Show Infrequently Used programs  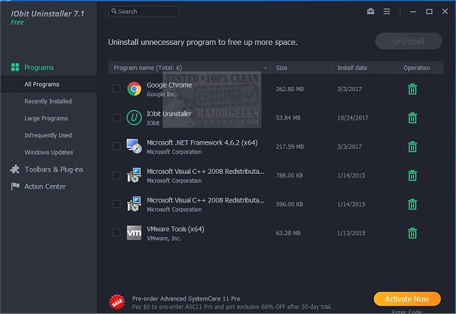(x=48, y=135)
